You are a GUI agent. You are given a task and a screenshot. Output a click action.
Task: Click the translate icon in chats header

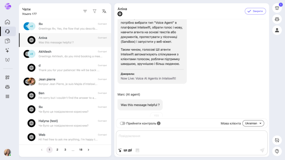click(x=104, y=11)
